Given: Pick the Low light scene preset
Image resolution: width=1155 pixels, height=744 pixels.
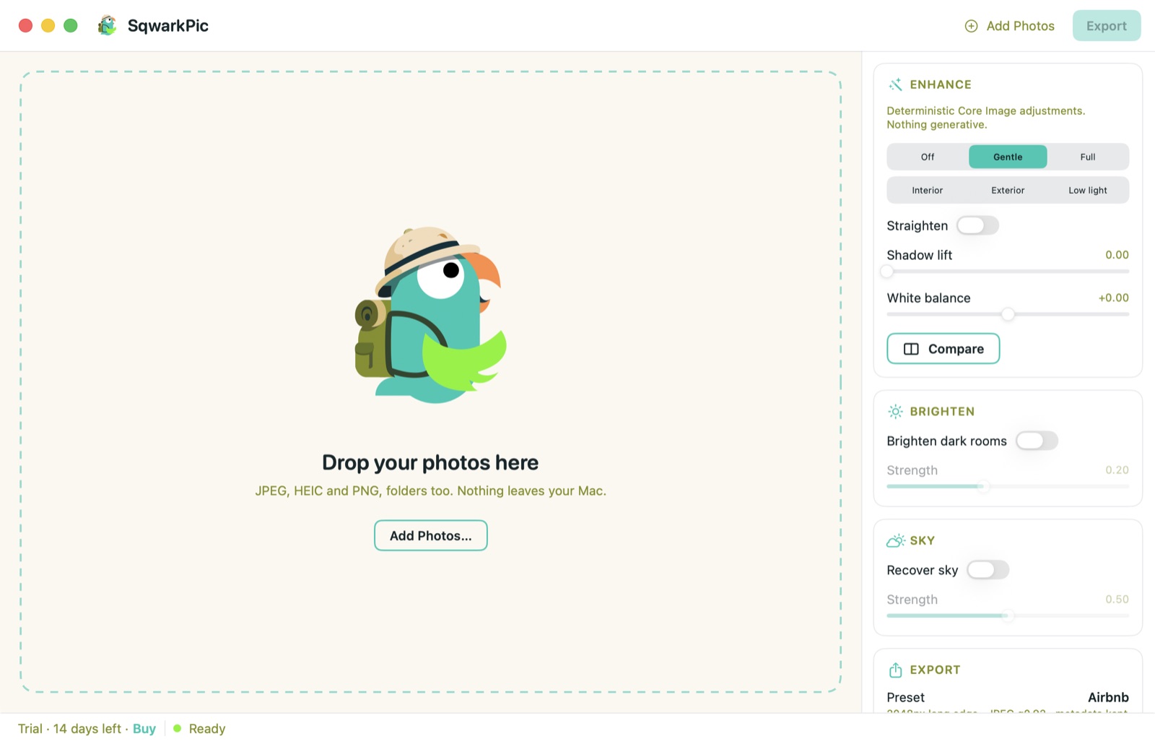Looking at the screenshot, I should [x=1088, y=190].
